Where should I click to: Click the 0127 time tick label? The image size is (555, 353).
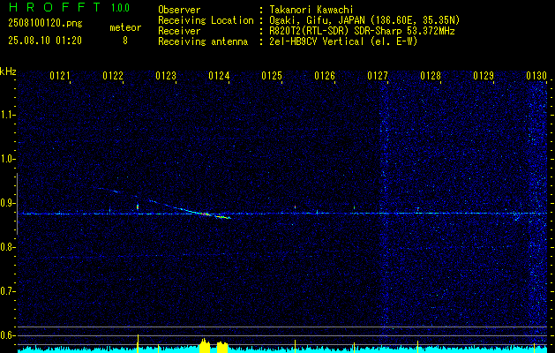point(378,76)
